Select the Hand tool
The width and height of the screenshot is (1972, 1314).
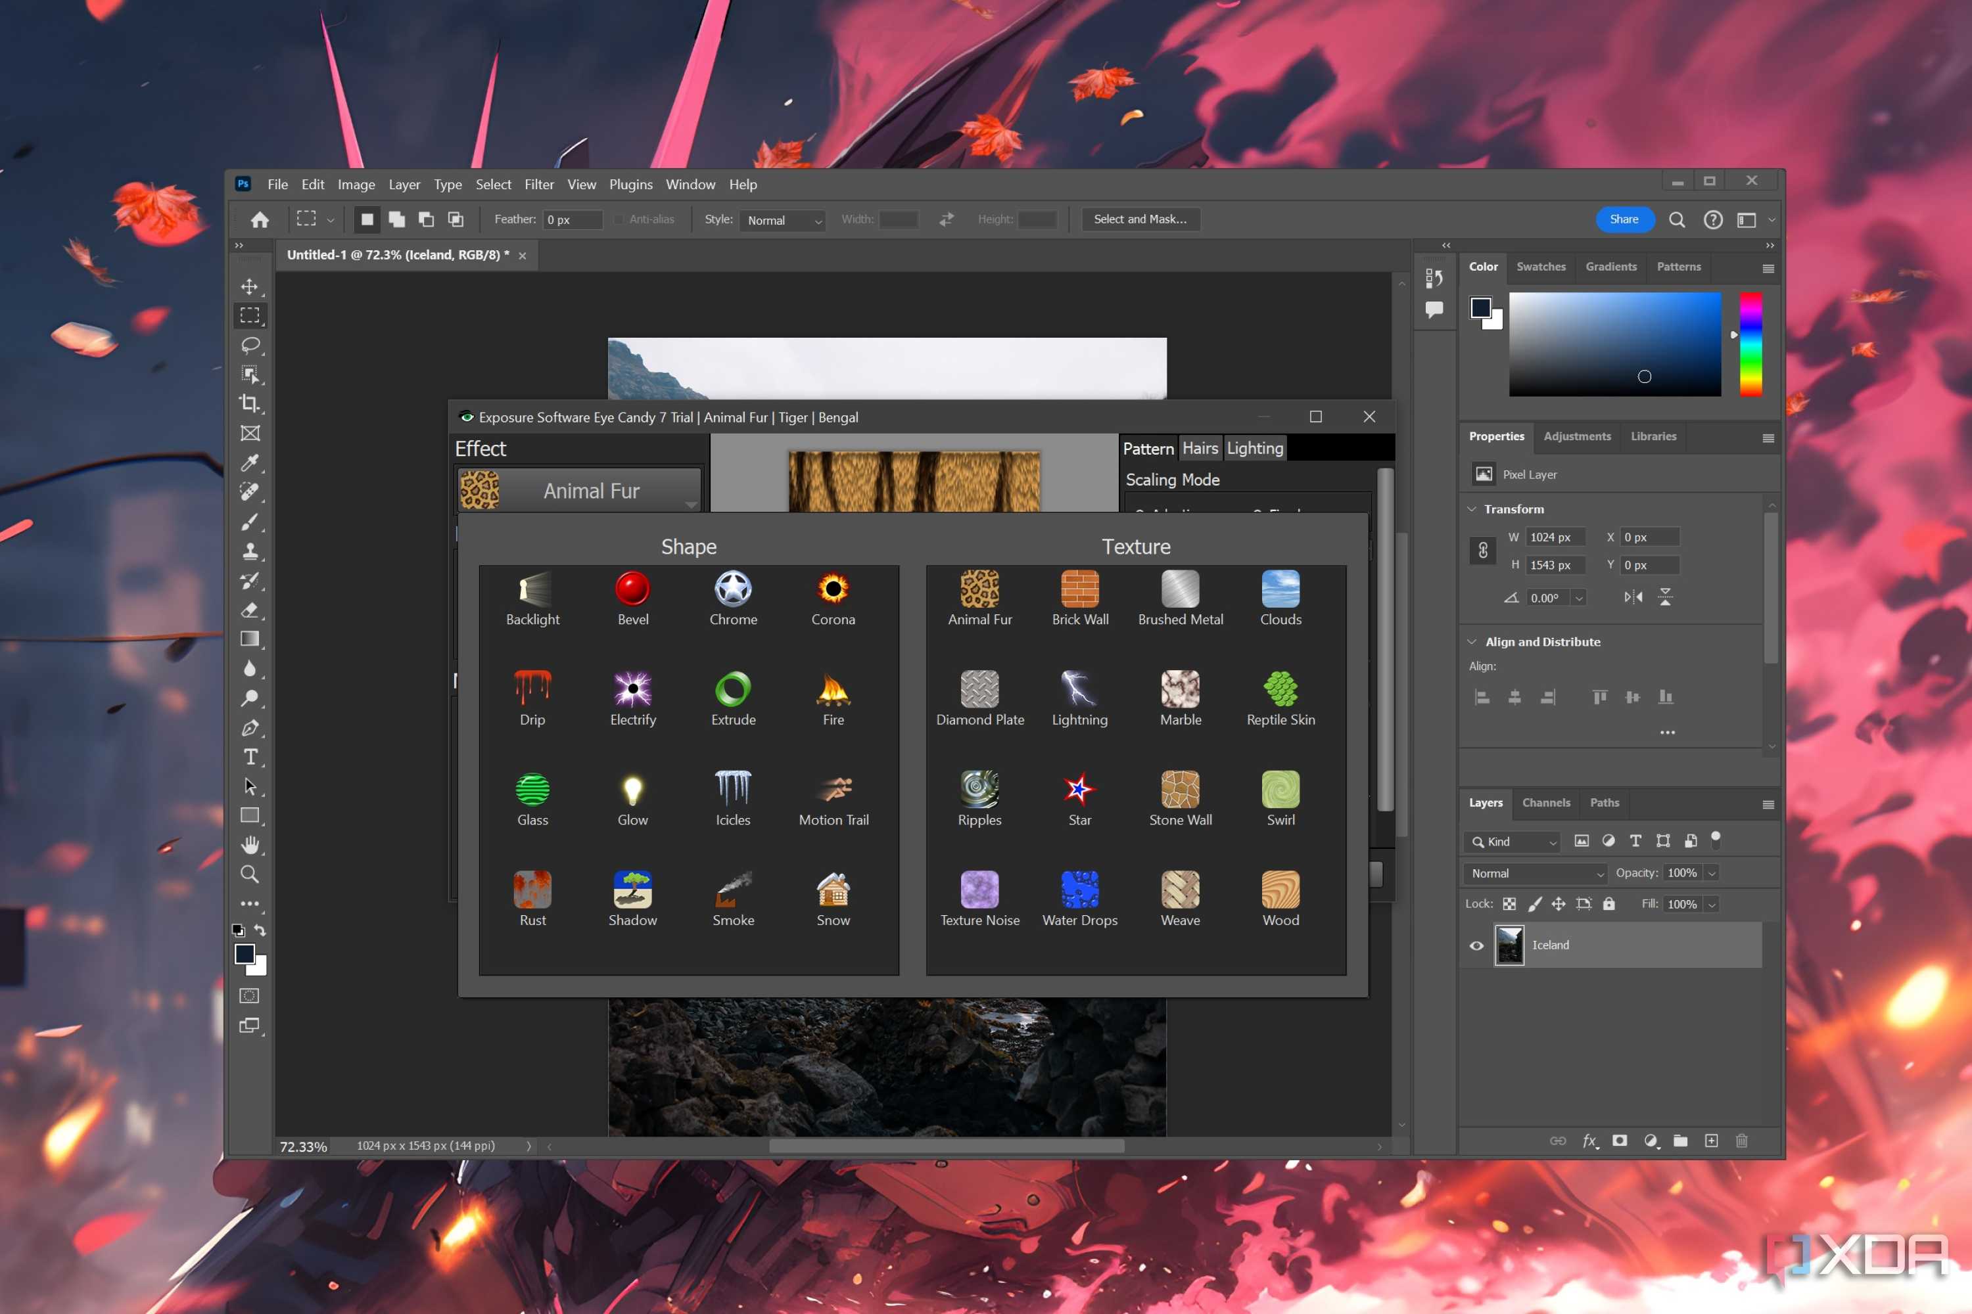pyautogui.click(x=250, y=845)
